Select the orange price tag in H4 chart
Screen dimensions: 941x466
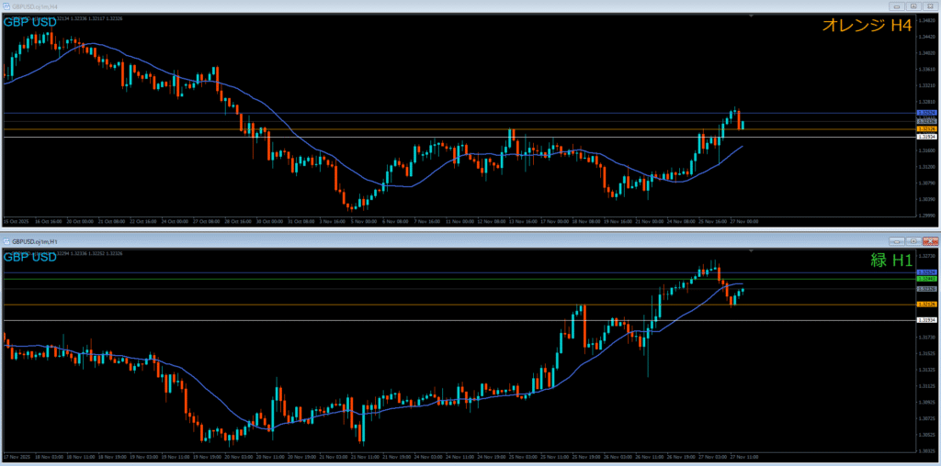(927, 128)
